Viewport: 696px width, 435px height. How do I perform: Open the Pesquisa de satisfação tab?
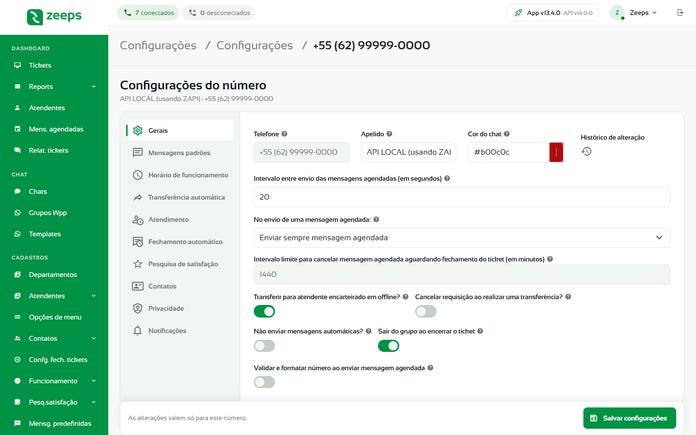tap(180, 264)
